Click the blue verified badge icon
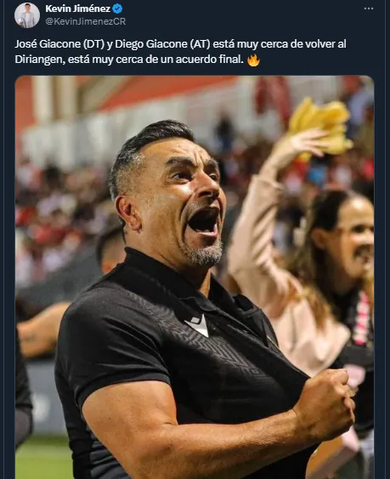This screenshot has height=479, width=390. pyautogui.click(x=117, y=9)
